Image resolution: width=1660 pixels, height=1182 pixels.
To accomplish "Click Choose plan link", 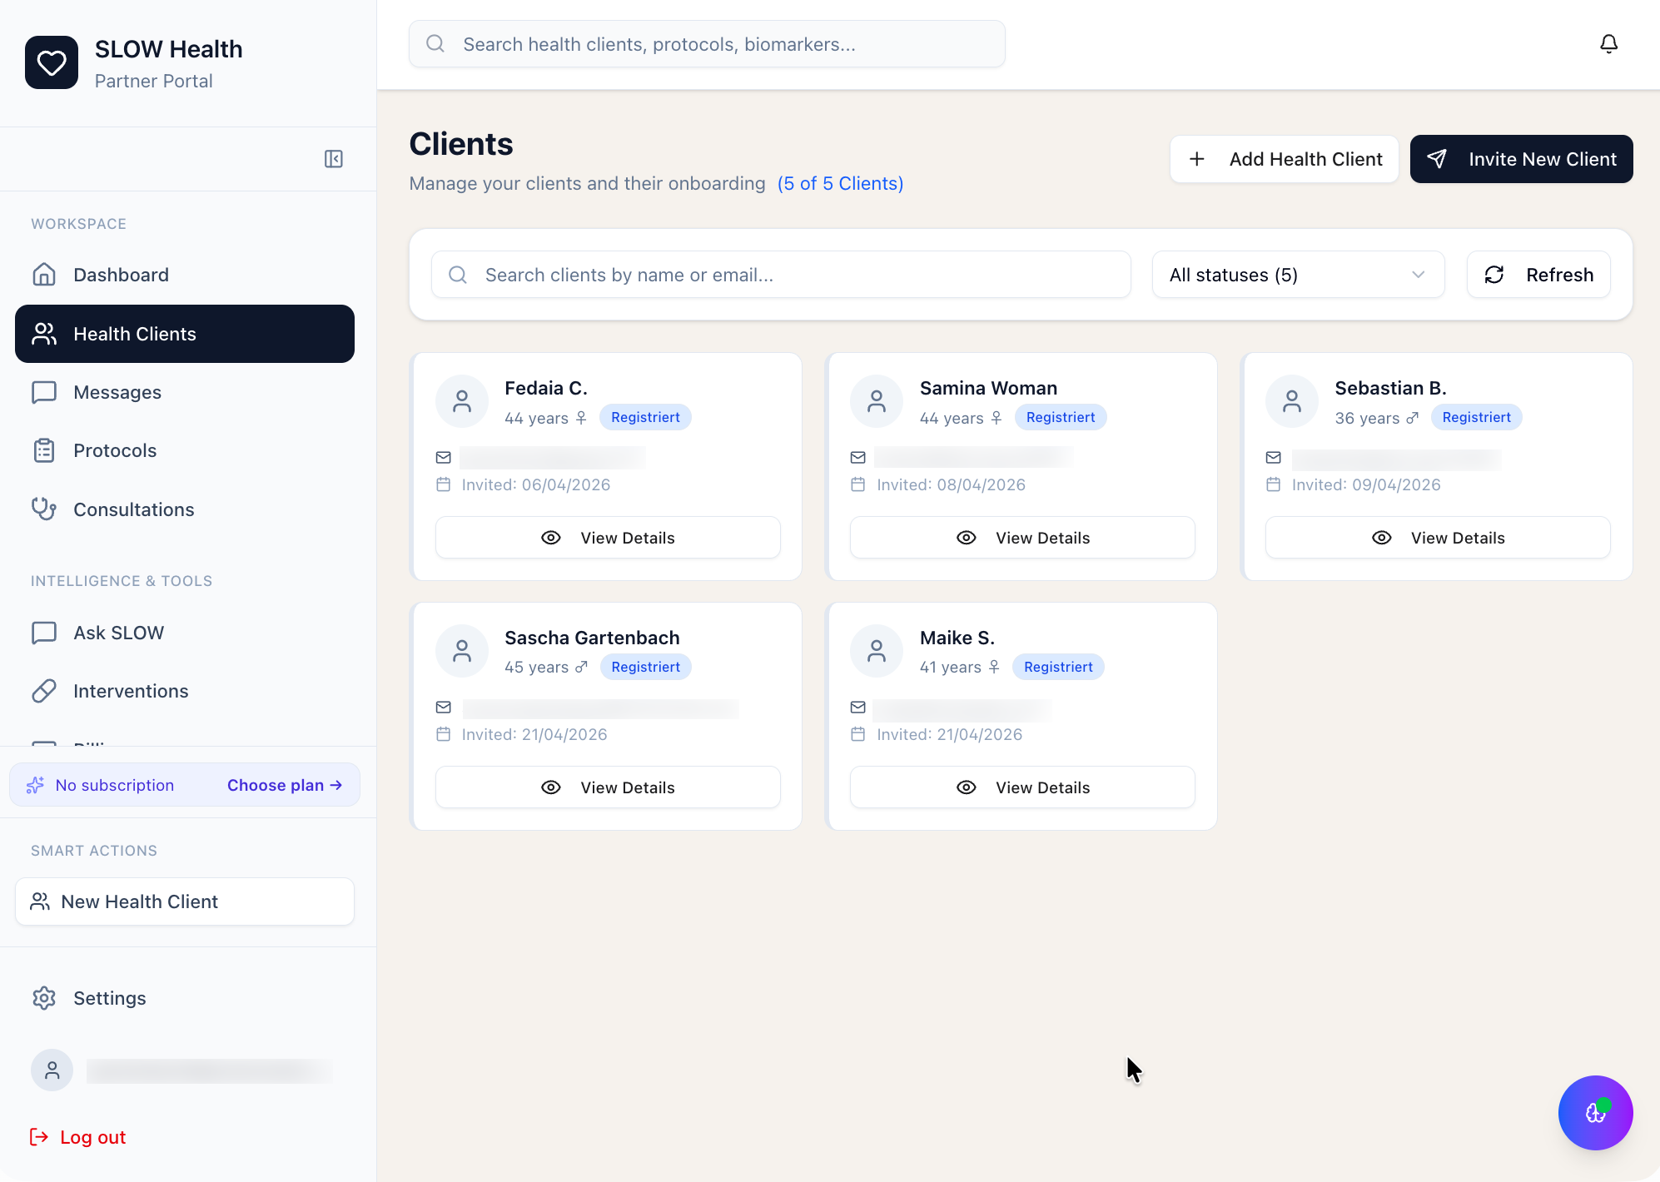I will click(x=285, y=785).
